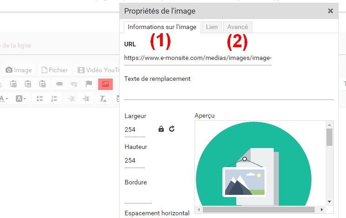Open the background color dropdown
This screenshot has height=218, width=346.
[x=21, y=99]
